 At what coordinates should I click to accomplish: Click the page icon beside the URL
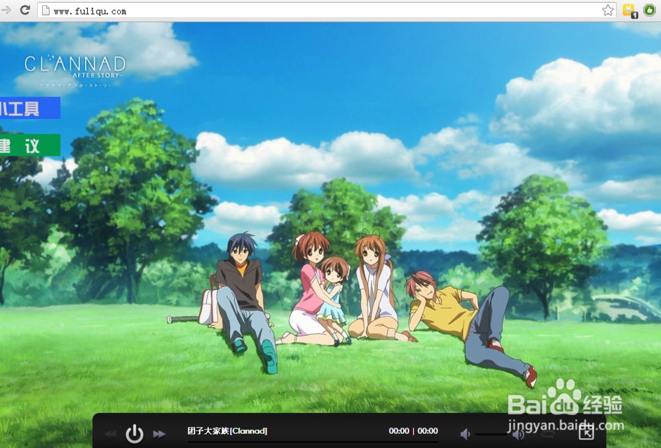(x=46, y=11)
